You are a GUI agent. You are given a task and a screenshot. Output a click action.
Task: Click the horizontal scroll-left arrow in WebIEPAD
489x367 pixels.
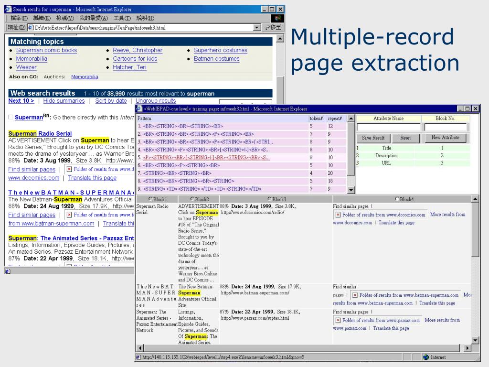[140, 348]
